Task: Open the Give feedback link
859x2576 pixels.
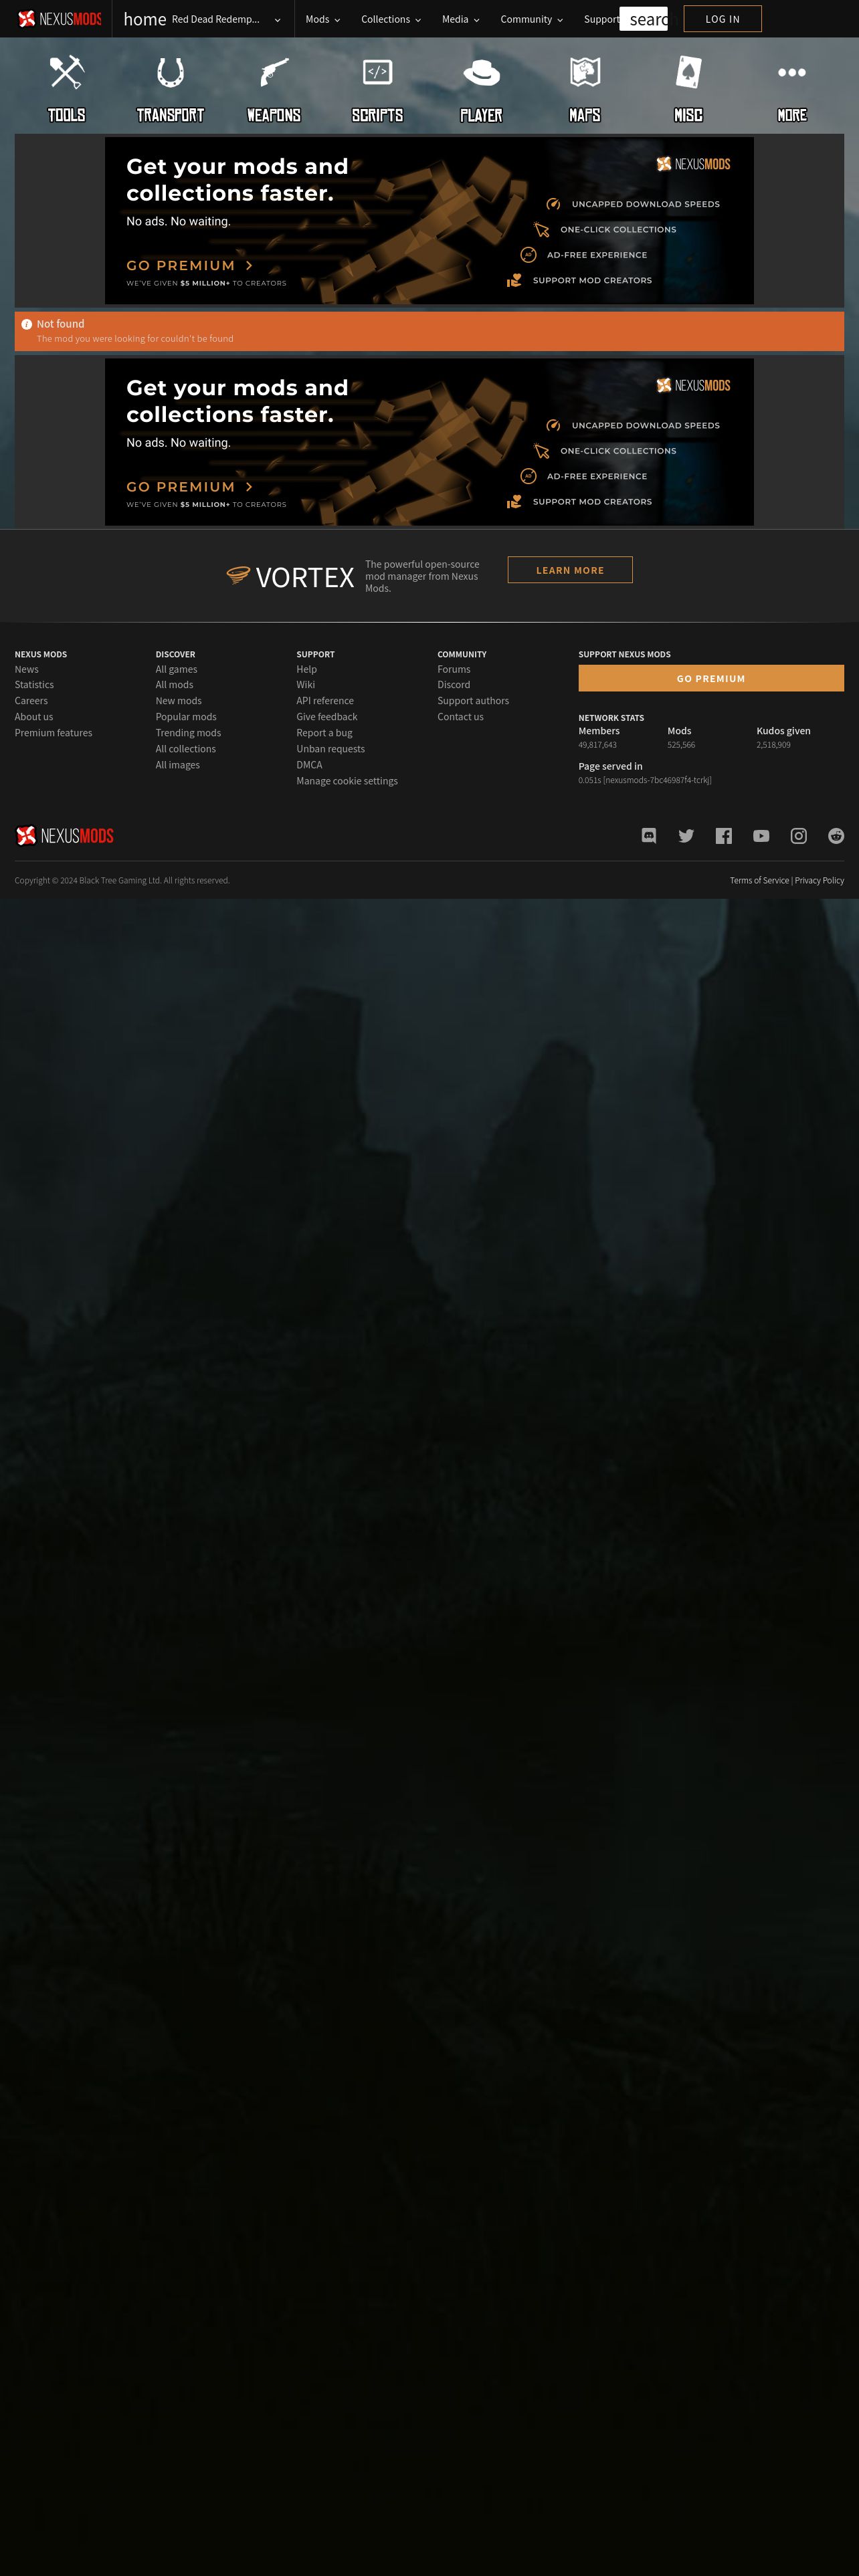Action: pyautogui.click(x=327, y=717)
